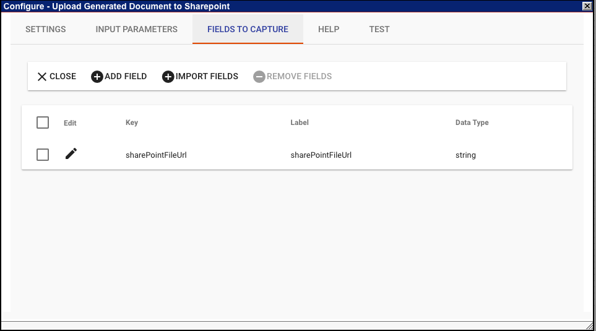
Task: Close the Configure dialog via the title bar X
Action: click(x=587, y=6)
